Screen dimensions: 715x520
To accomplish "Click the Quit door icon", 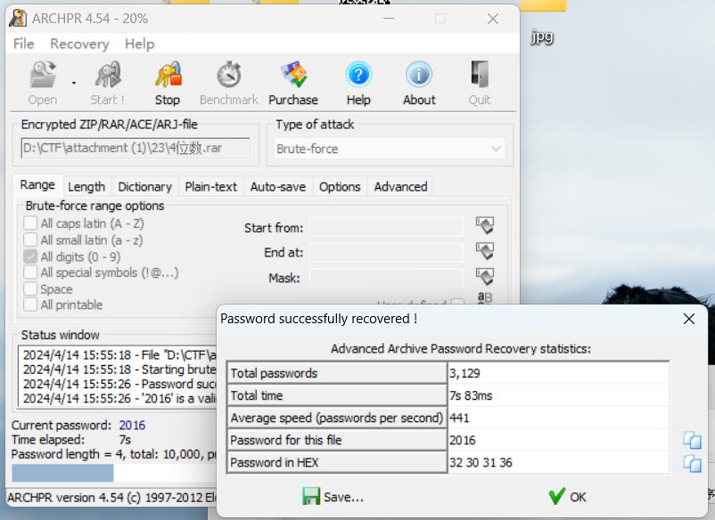I will pyautogui.click(x=480, y=83).
